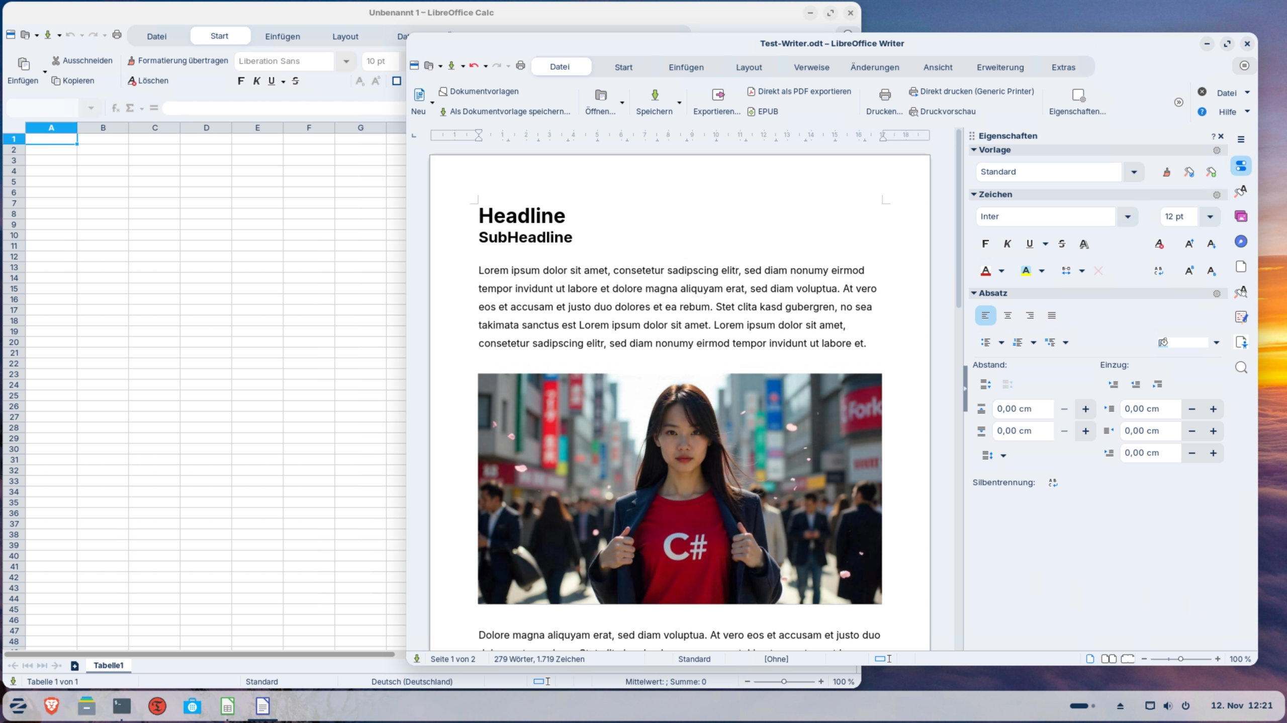Open the Navigator panel in the sidebar
This screenshot has height=723, width=1287.
(x=1241, y=241)
